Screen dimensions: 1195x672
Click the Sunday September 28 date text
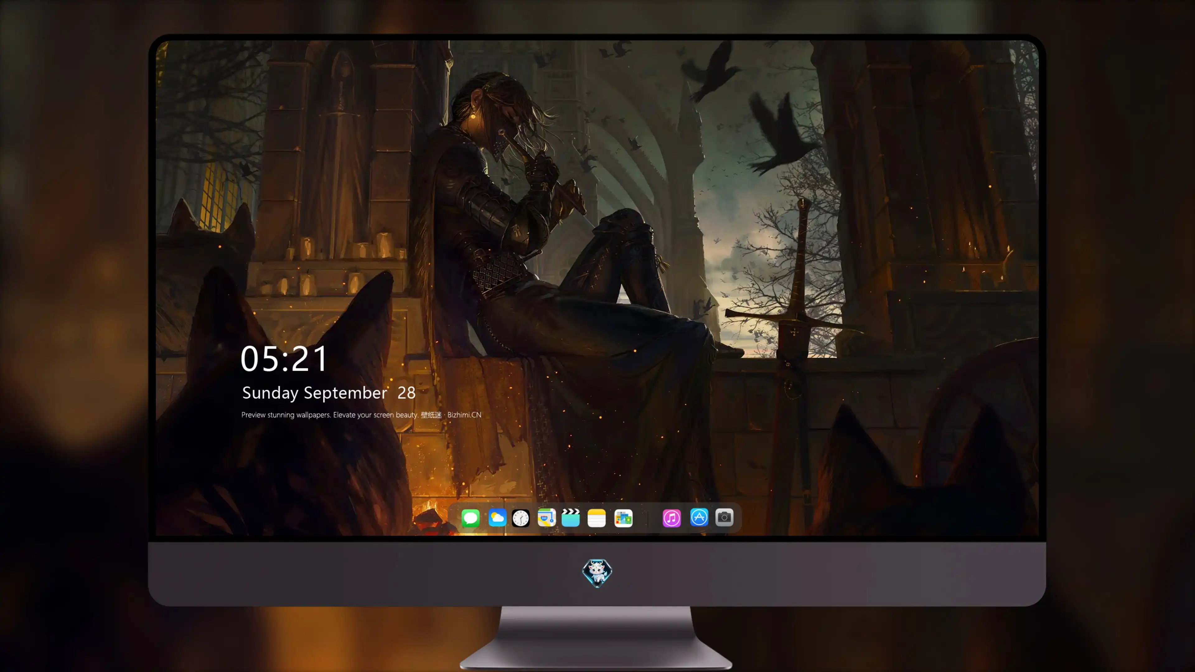tap(329, 393)
